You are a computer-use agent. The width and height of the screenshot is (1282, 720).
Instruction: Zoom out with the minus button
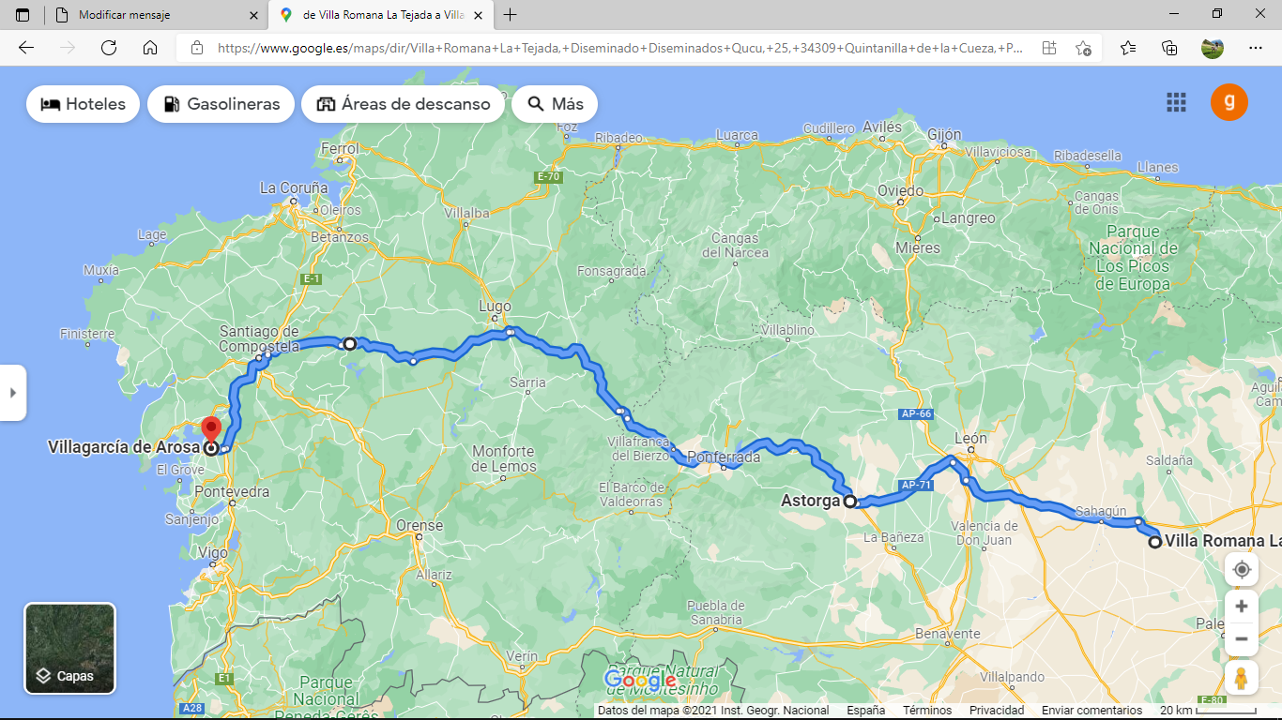(x=1242, y=639)
